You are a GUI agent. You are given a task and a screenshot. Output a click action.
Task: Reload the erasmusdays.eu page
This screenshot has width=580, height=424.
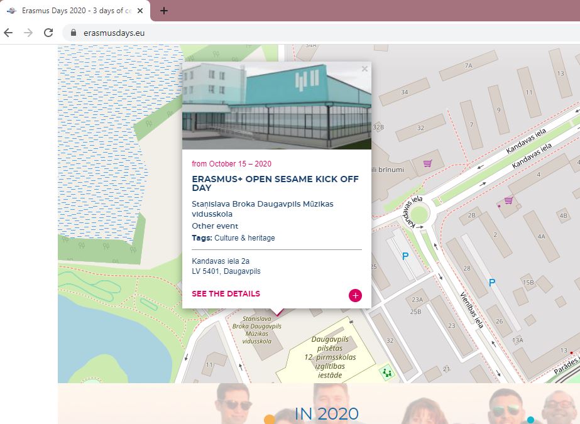click(x=48, y=33)
